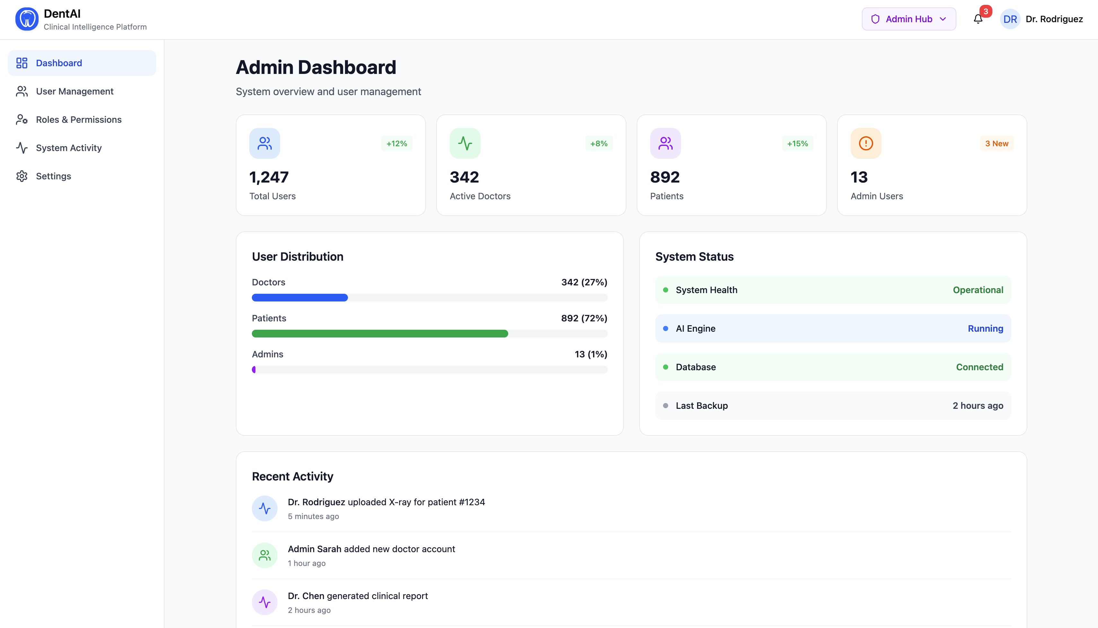Click the DR user avatar

(x=1010, y=19)
